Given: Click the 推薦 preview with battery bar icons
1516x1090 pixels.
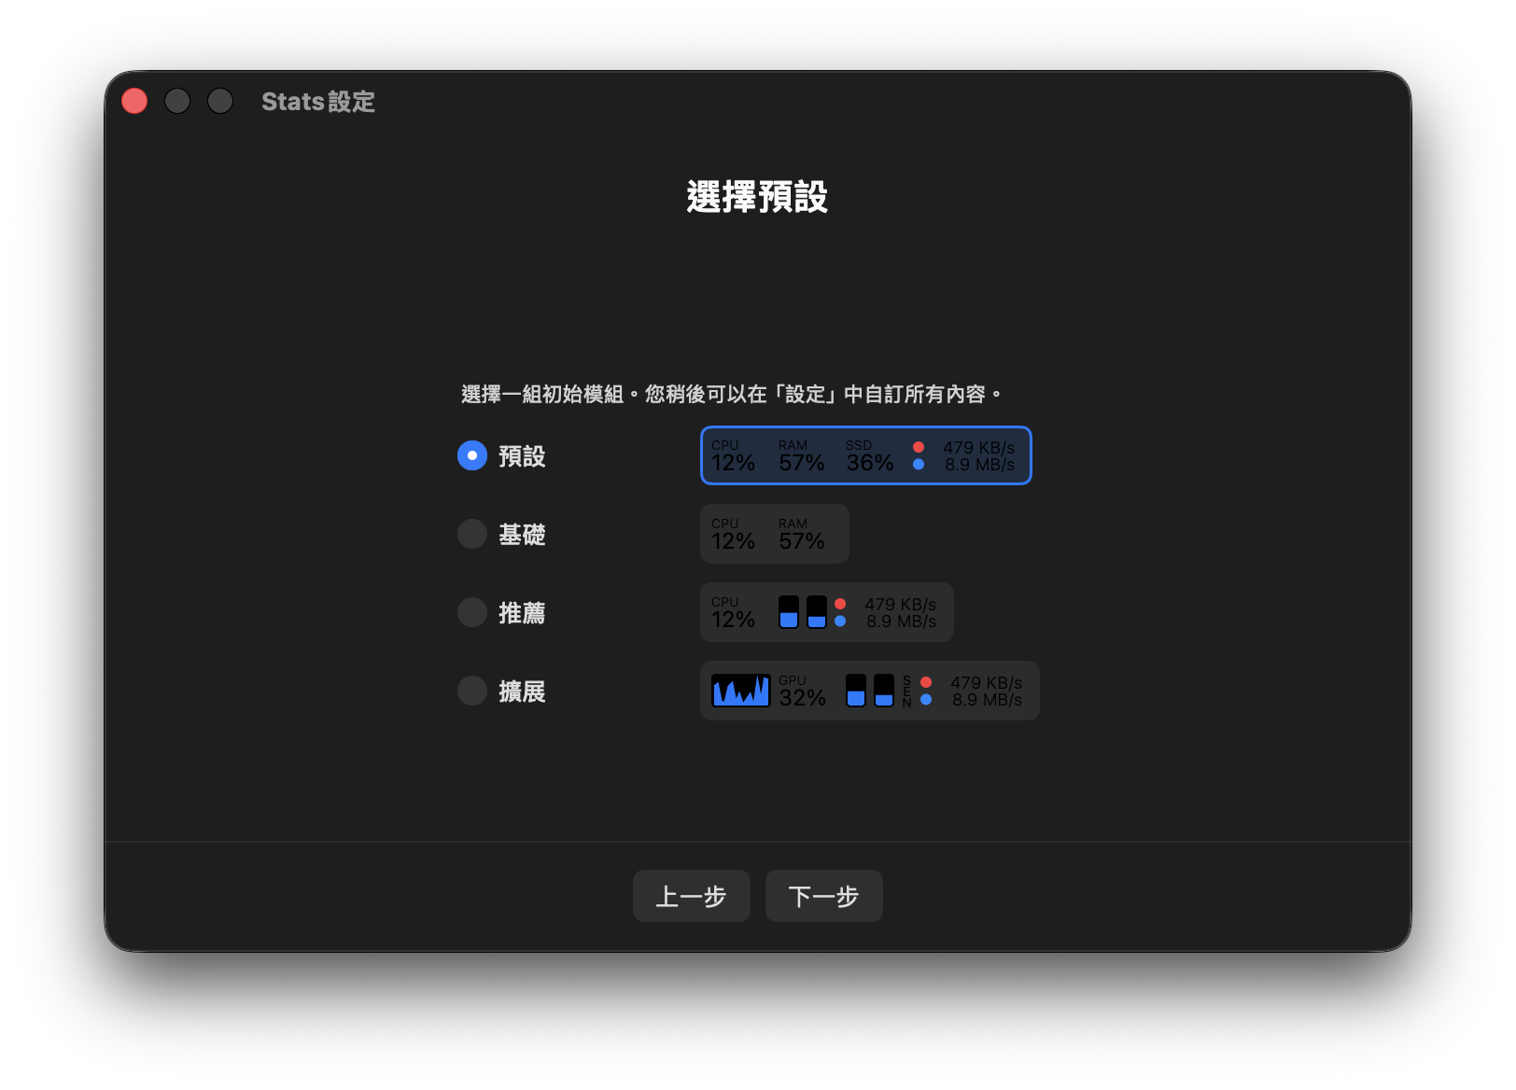Looking at the screenshot, I should (827, 612).
